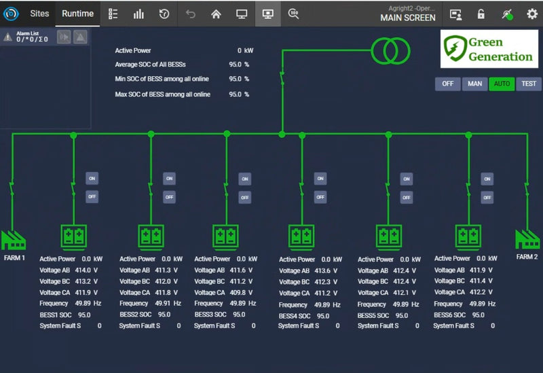Turn ON BESS2 breaker
The image size is (543, 373).
click(169, 179)
